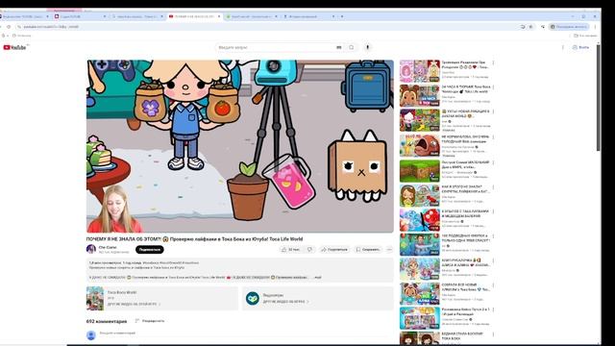This screenshot has width=615, height=346.
Task: Open a new browser tab with plus
Action: 342,16
